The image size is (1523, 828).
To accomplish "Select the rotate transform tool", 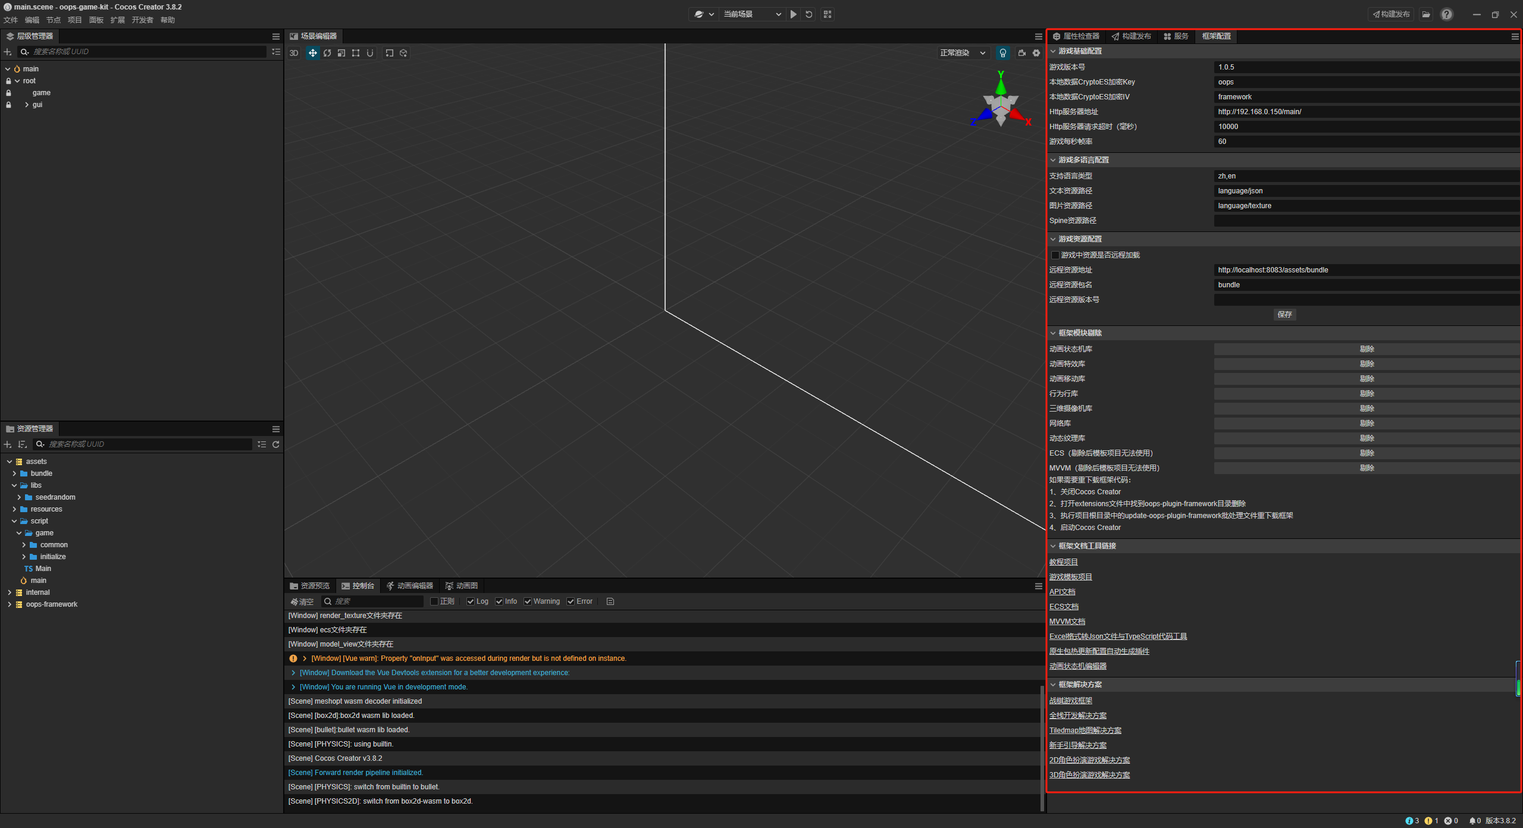I will click(327, 53).
